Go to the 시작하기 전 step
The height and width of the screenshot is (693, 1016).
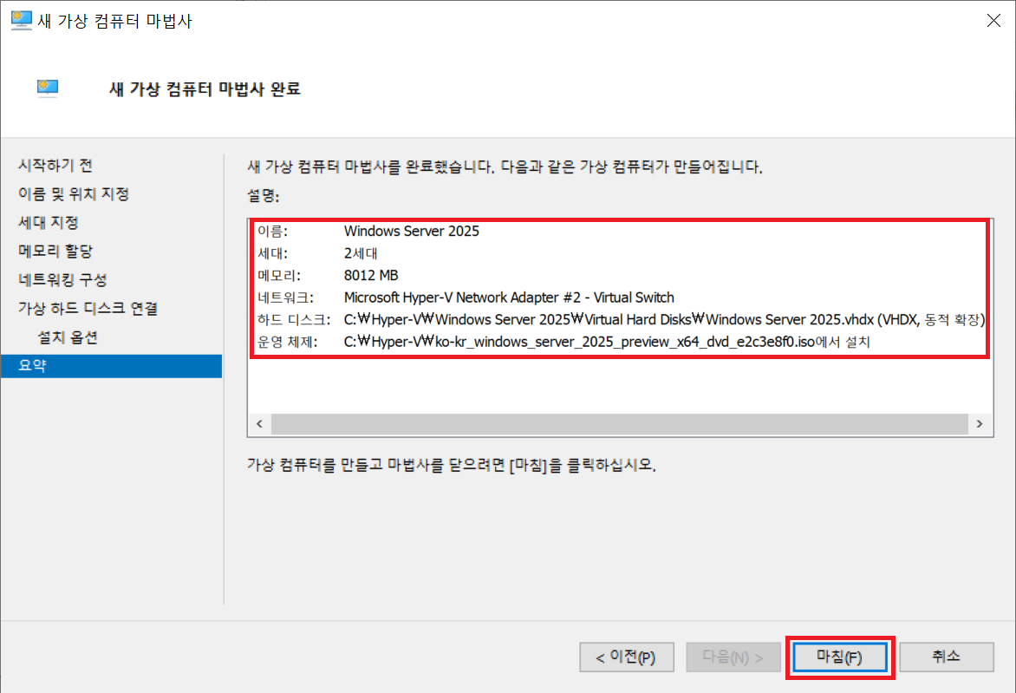55,165
